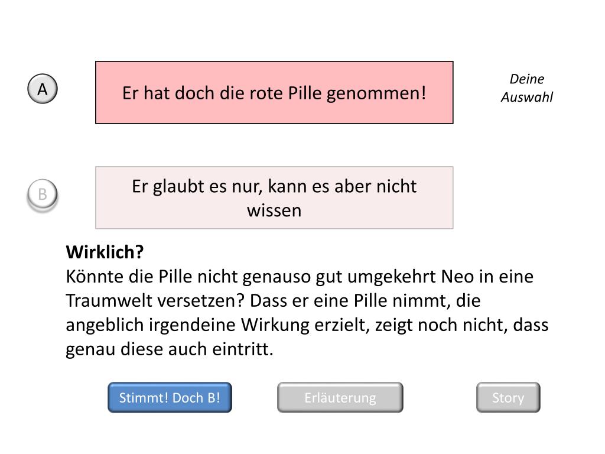Click the word 'genommen!' in answer A
The width and height of the screenshot is (605, 454).
click(x=376, y=94)
